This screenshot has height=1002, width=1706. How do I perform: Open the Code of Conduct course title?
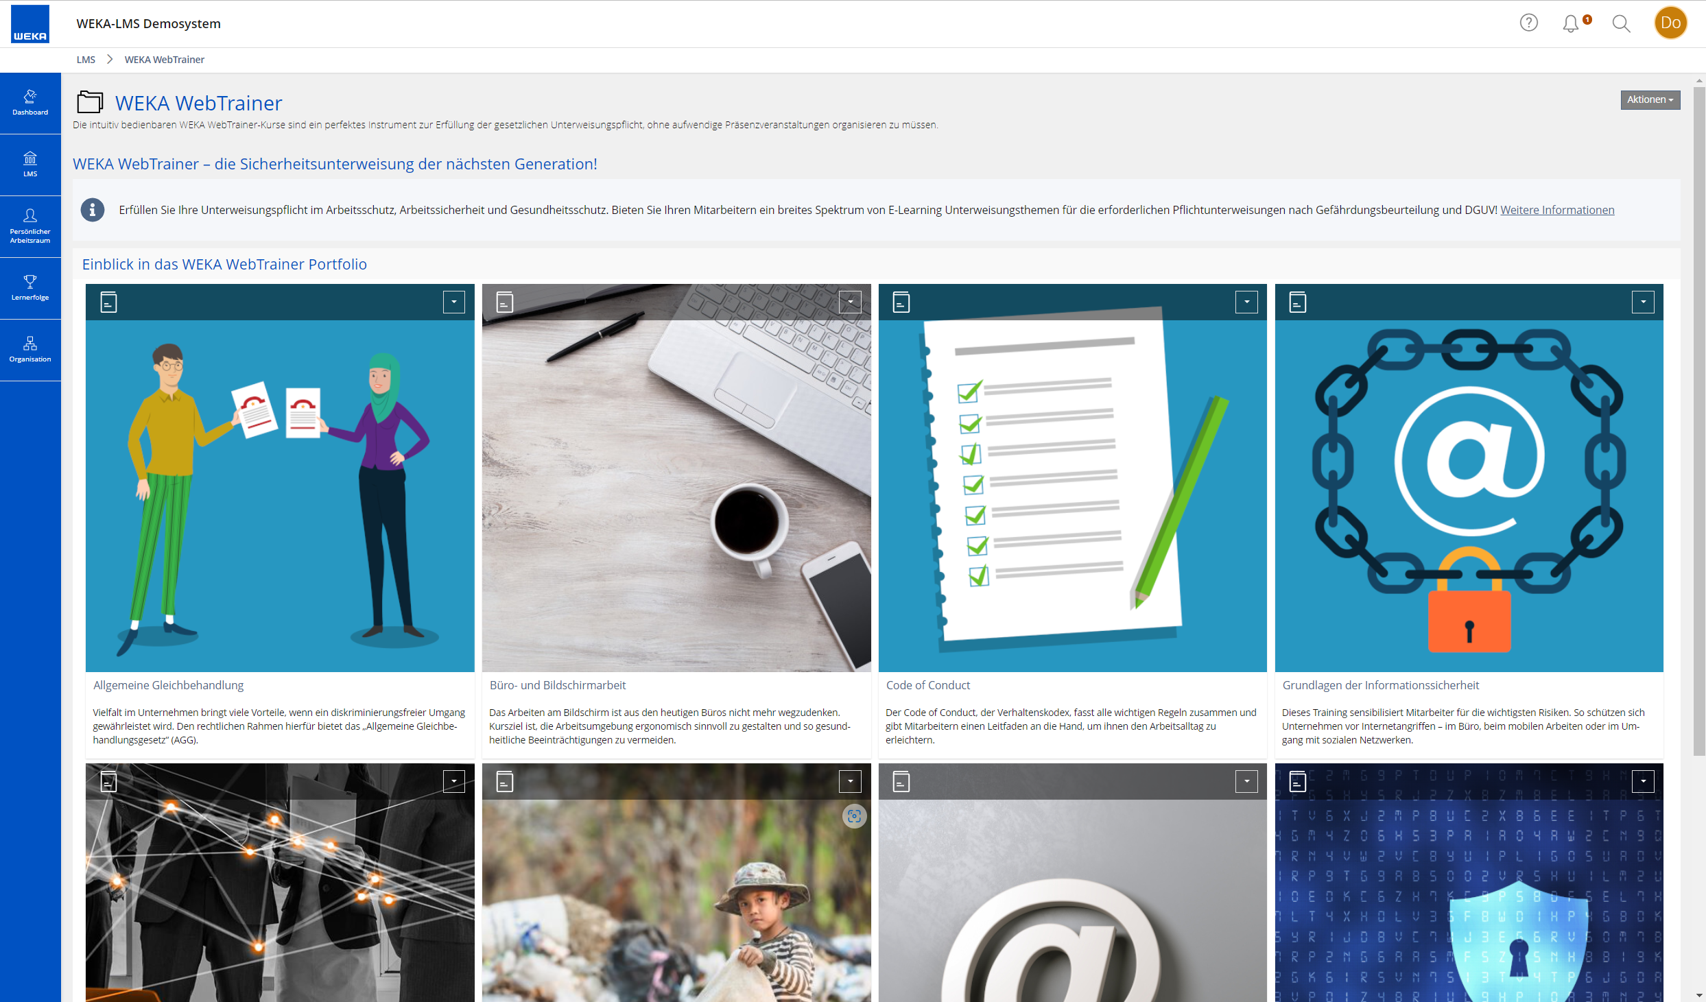(927, 685)
